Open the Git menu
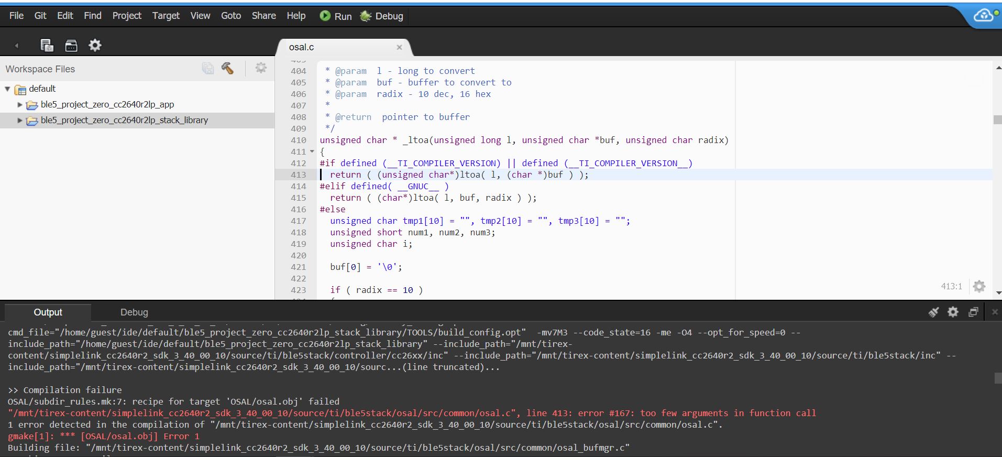The height and width of the screenshot is (457, 1002). [x=40, y=16]
